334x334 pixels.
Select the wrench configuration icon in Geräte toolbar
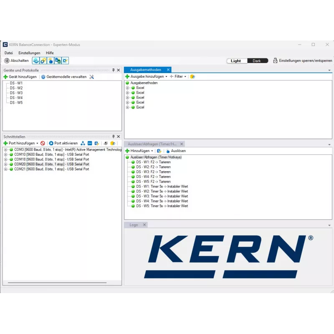pyautogui.click(x=91, y=76)
